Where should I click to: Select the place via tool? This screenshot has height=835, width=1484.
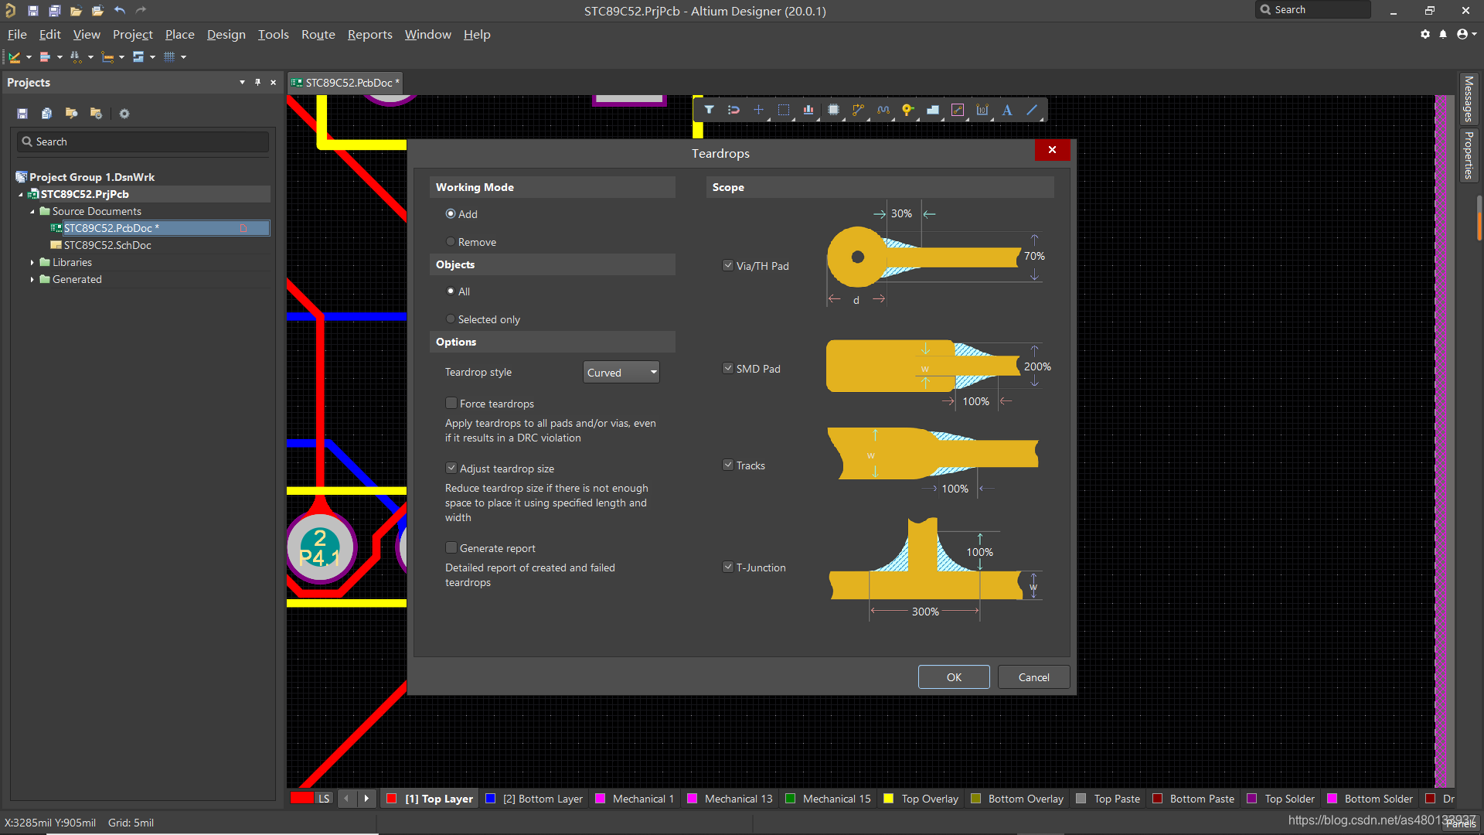907,110
